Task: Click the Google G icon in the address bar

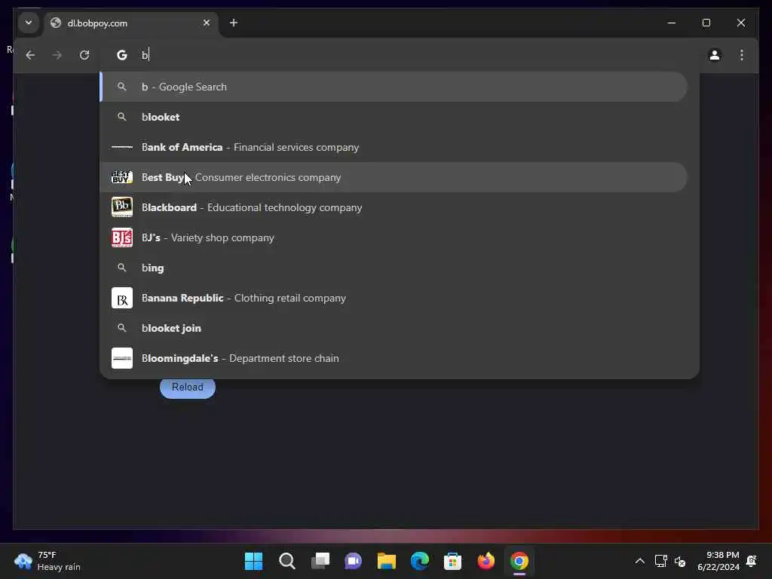Action: point(121,55)
